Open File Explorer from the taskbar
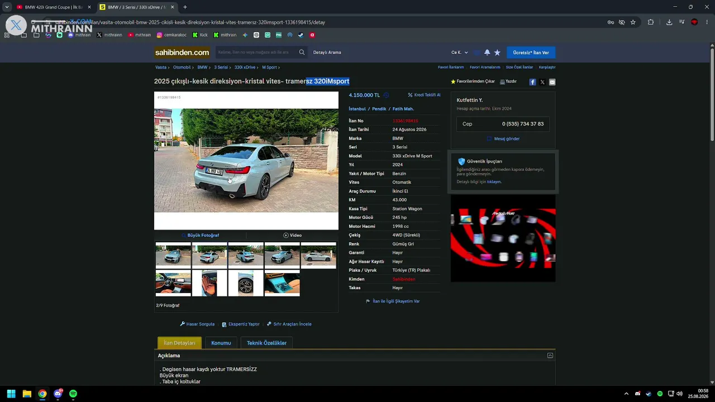 (27, 394)
